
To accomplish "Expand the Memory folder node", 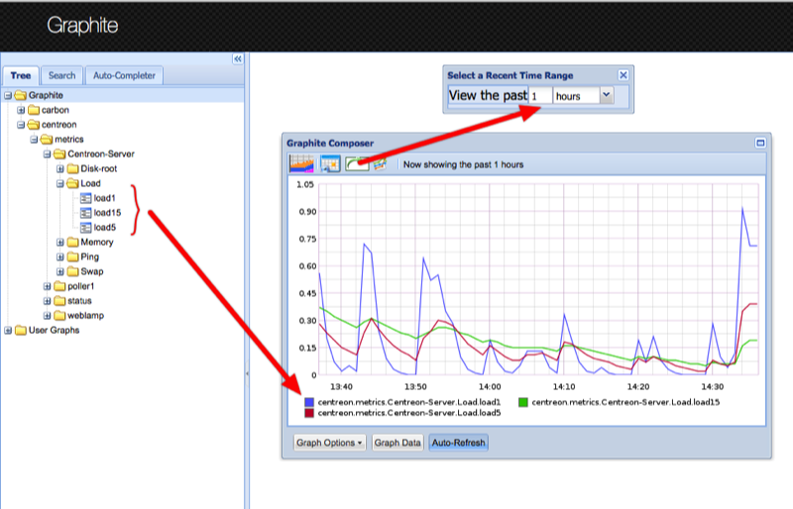I will point(60,242).
